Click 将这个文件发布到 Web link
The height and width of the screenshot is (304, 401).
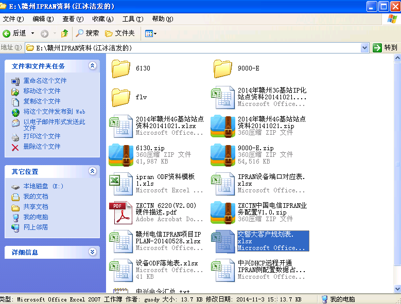(54, 112)
